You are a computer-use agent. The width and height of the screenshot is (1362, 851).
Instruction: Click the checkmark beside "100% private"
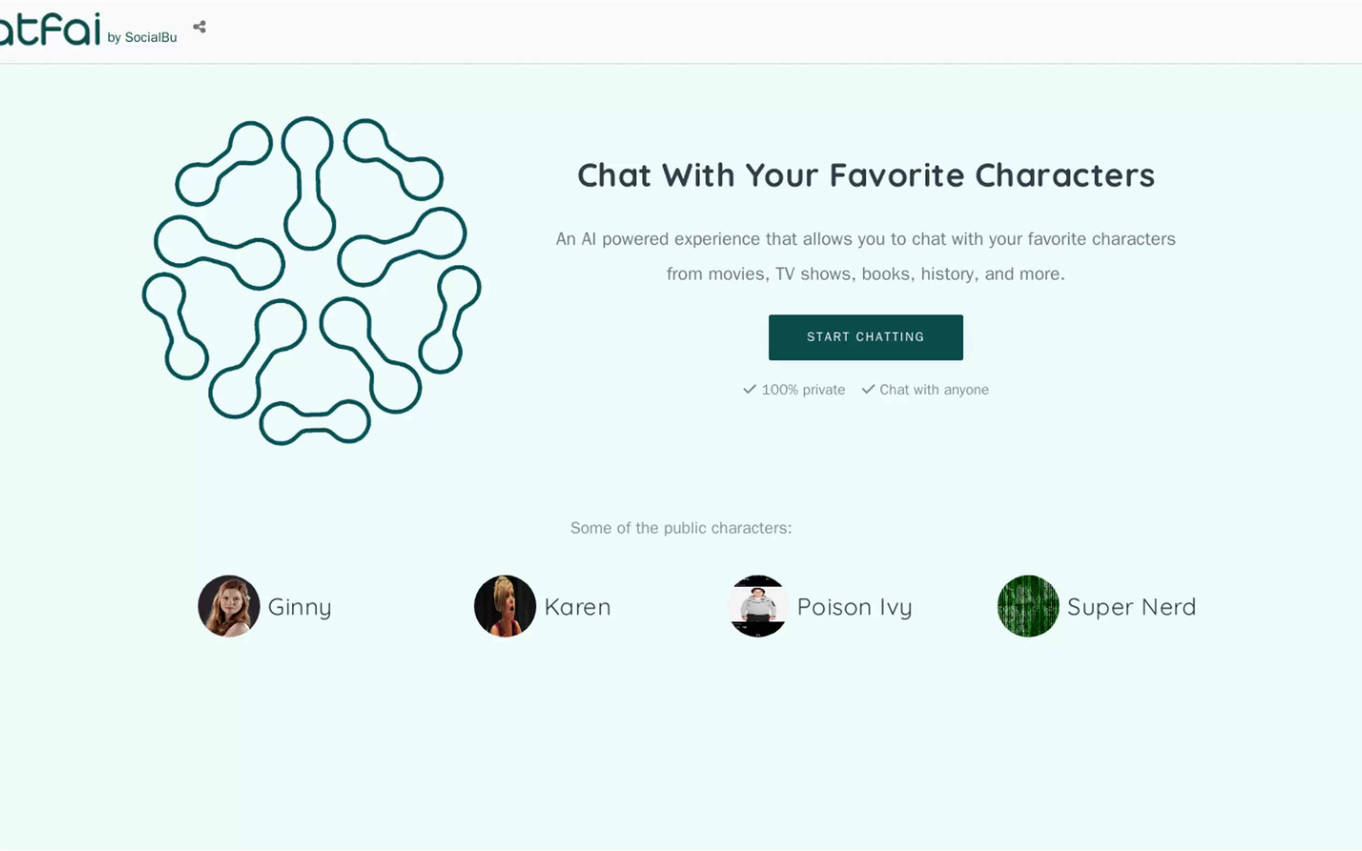tap(749, 389)
